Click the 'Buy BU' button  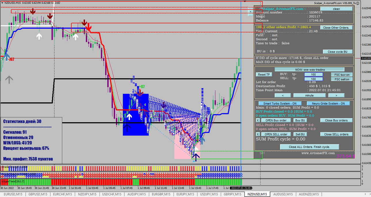click(300, 120)
